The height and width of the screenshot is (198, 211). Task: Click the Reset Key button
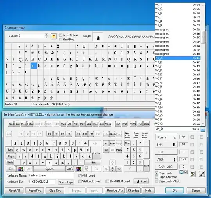[x=35, y=191]
